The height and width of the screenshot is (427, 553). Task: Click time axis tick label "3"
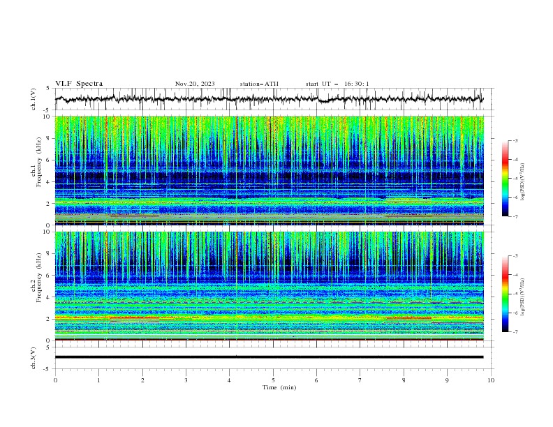click(186, 380)
